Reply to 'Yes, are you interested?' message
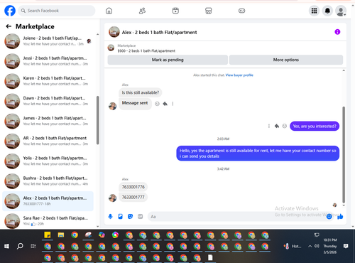The height and width of the screenshot is (263, 355). pyautogui.click(x=277, y=126)
